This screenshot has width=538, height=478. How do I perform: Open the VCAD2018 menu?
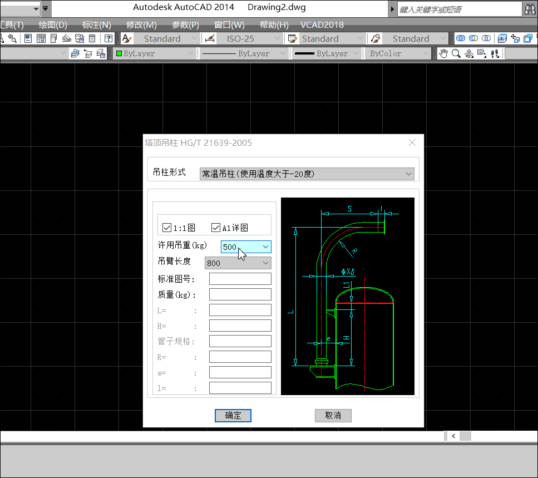(322, 25)
